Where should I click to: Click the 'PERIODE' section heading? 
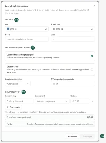click(x=9, y=20)
